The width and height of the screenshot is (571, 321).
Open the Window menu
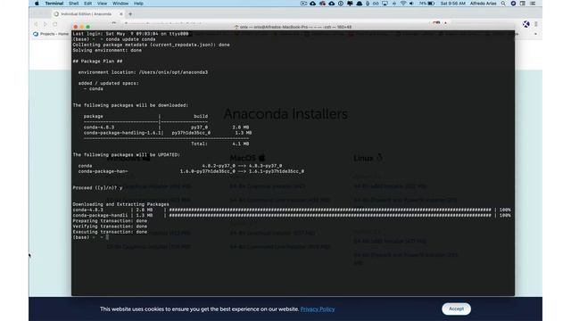(x=120, y=4)
